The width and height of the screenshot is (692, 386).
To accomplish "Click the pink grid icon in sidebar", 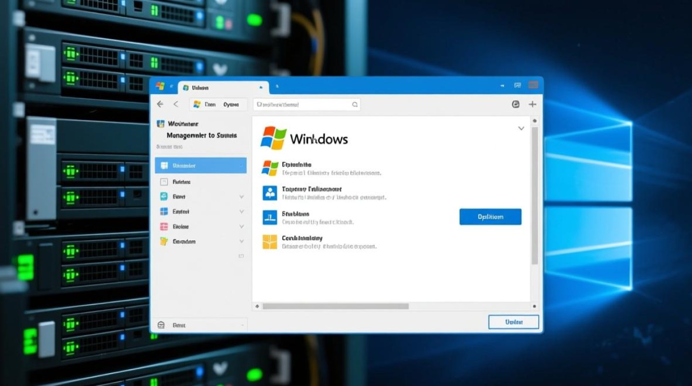I will 164,226.
